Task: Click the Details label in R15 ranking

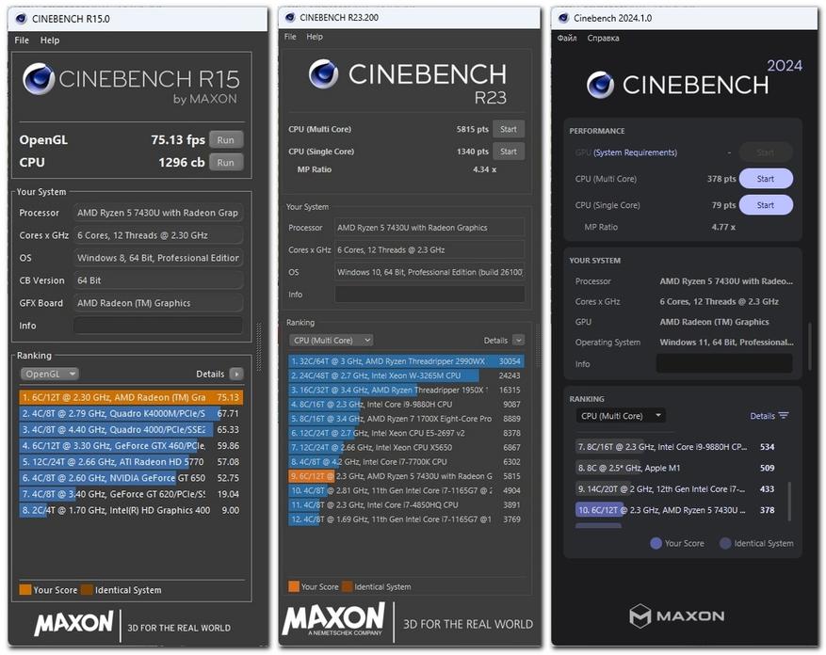Action: tap(210, 374)
